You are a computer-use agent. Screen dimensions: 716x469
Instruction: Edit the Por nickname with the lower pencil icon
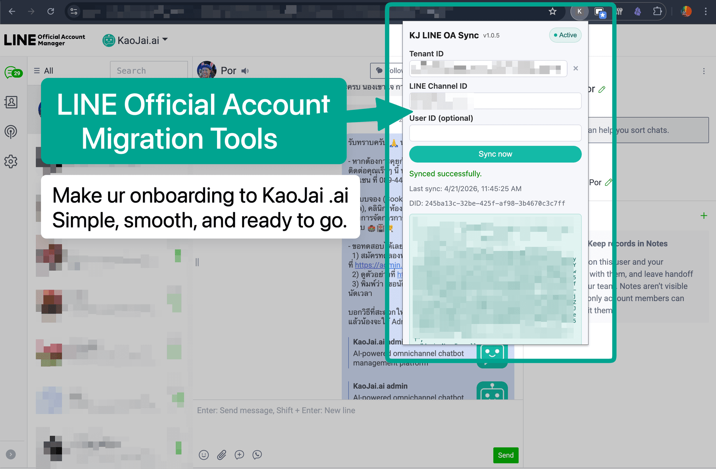coord(609,182)
